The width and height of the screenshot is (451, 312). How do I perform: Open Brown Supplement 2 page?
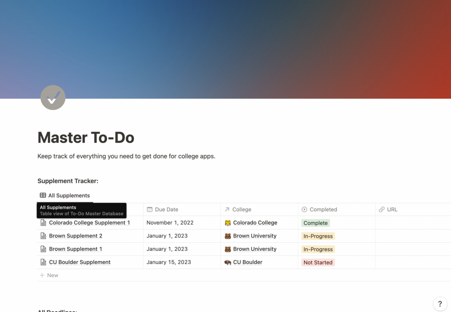pos(76,236)
